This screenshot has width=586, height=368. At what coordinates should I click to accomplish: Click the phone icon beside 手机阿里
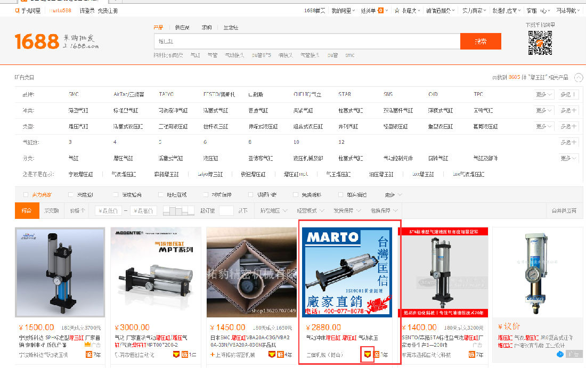click(x=17, y=11)
